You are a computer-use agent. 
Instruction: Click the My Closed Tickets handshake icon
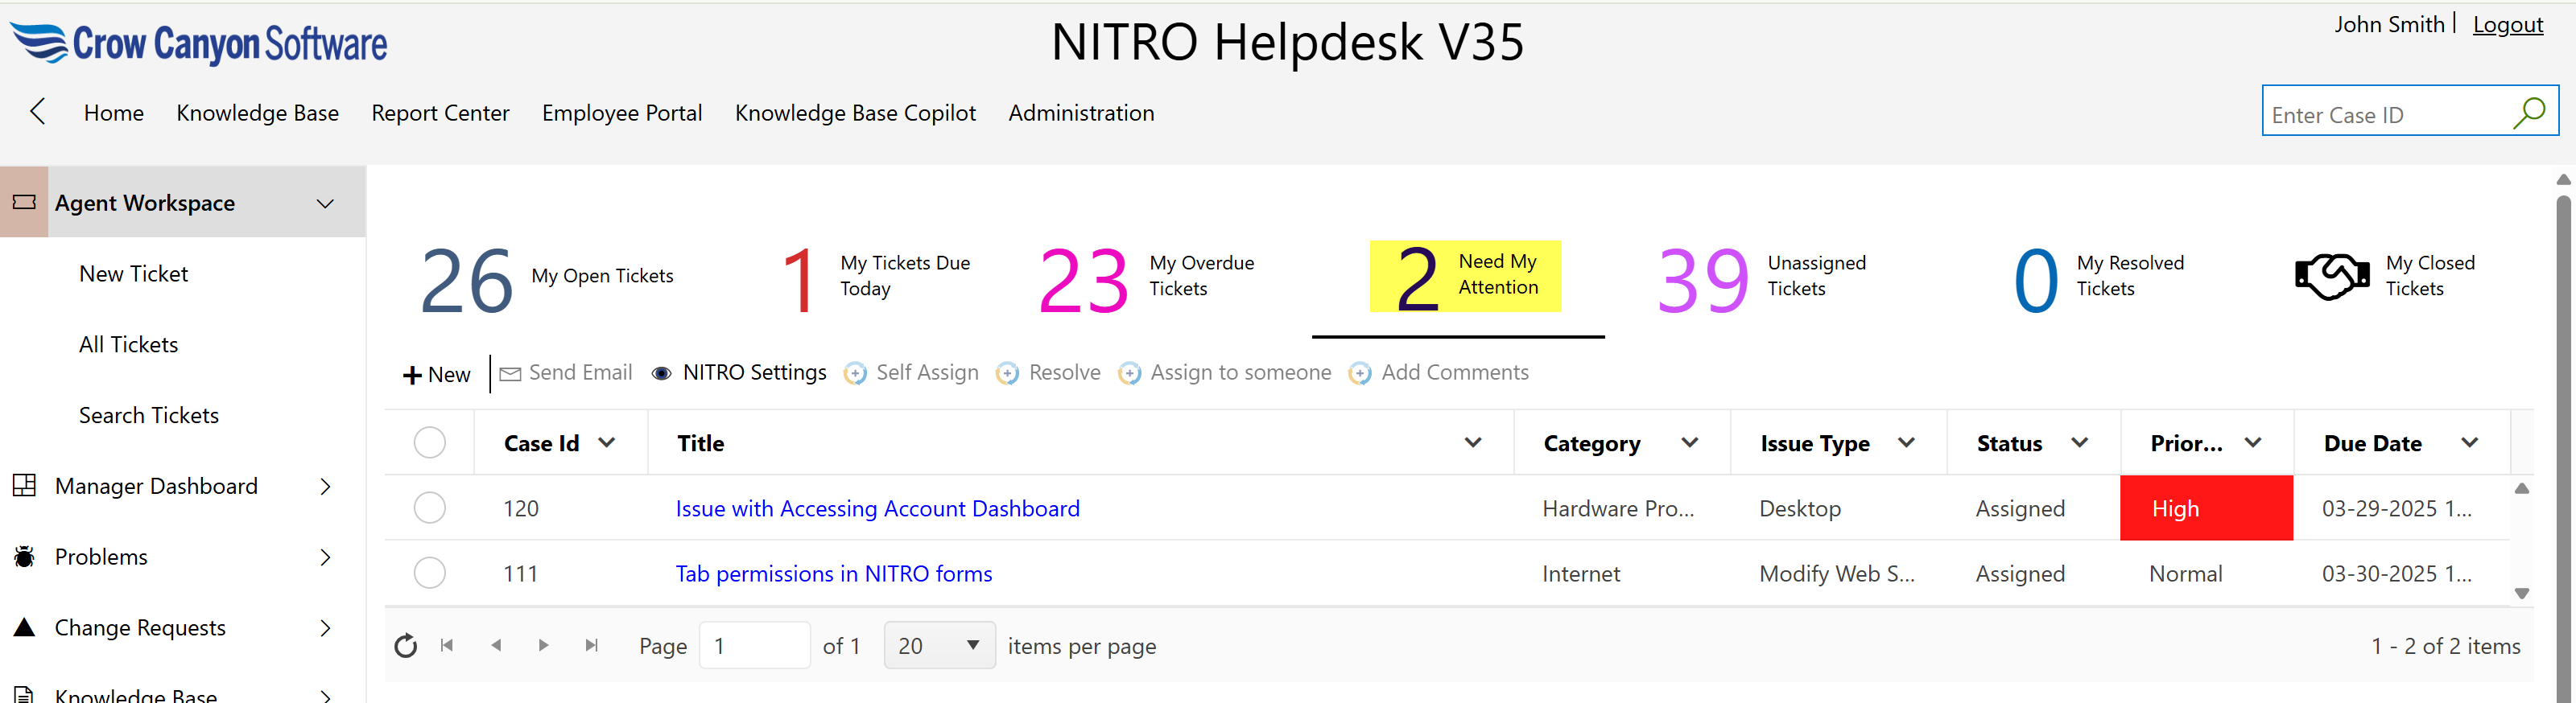(x=2331, y=277)
